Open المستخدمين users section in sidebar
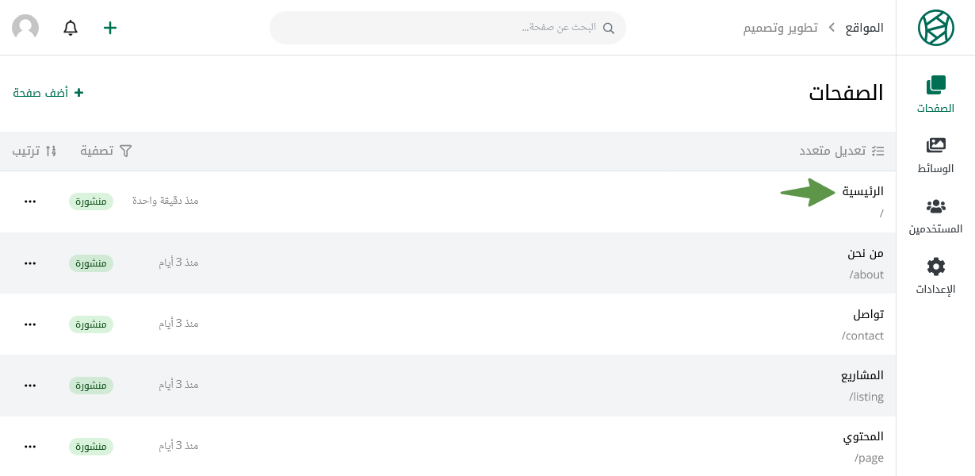The width and height of the screenshot is (975, 476). pyautogui.click(x=935, y=216)
